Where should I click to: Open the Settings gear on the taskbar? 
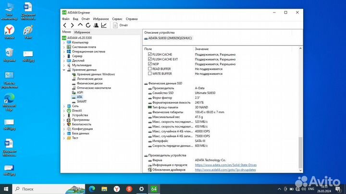[x=141, y=189]
